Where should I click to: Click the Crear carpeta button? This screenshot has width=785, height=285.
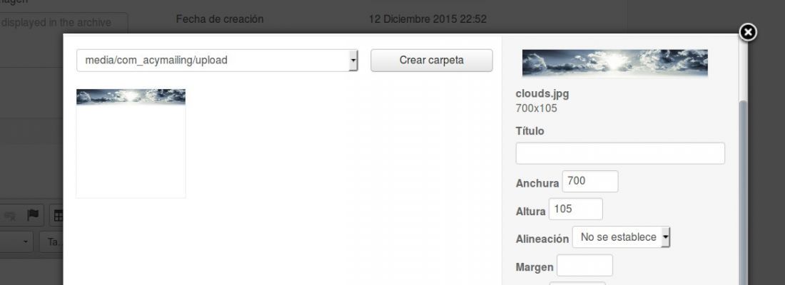click(x=432, y=61)
